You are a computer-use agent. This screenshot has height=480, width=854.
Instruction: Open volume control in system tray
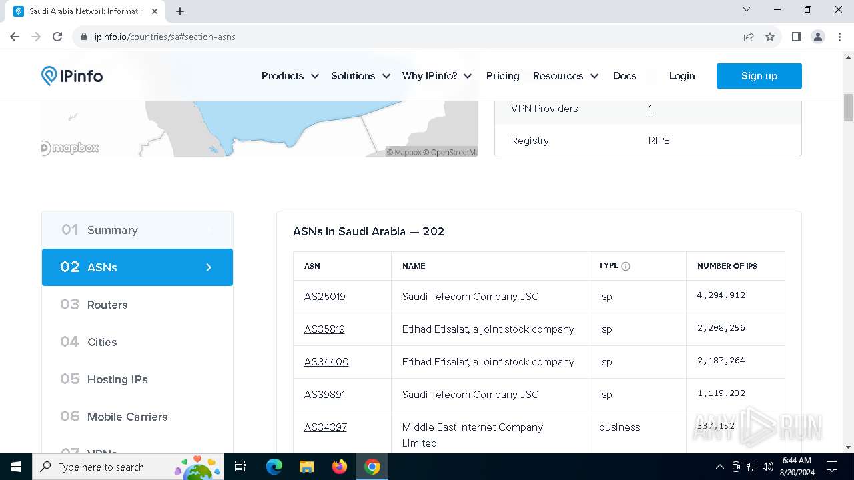pyautogui.click(x=767, y=467)
